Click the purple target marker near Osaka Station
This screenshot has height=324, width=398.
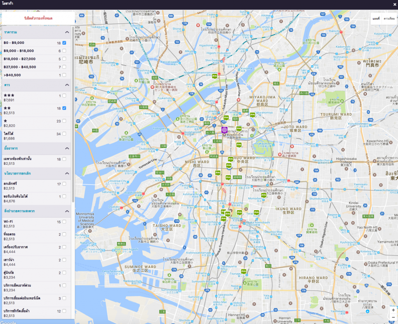coord(224,130)
